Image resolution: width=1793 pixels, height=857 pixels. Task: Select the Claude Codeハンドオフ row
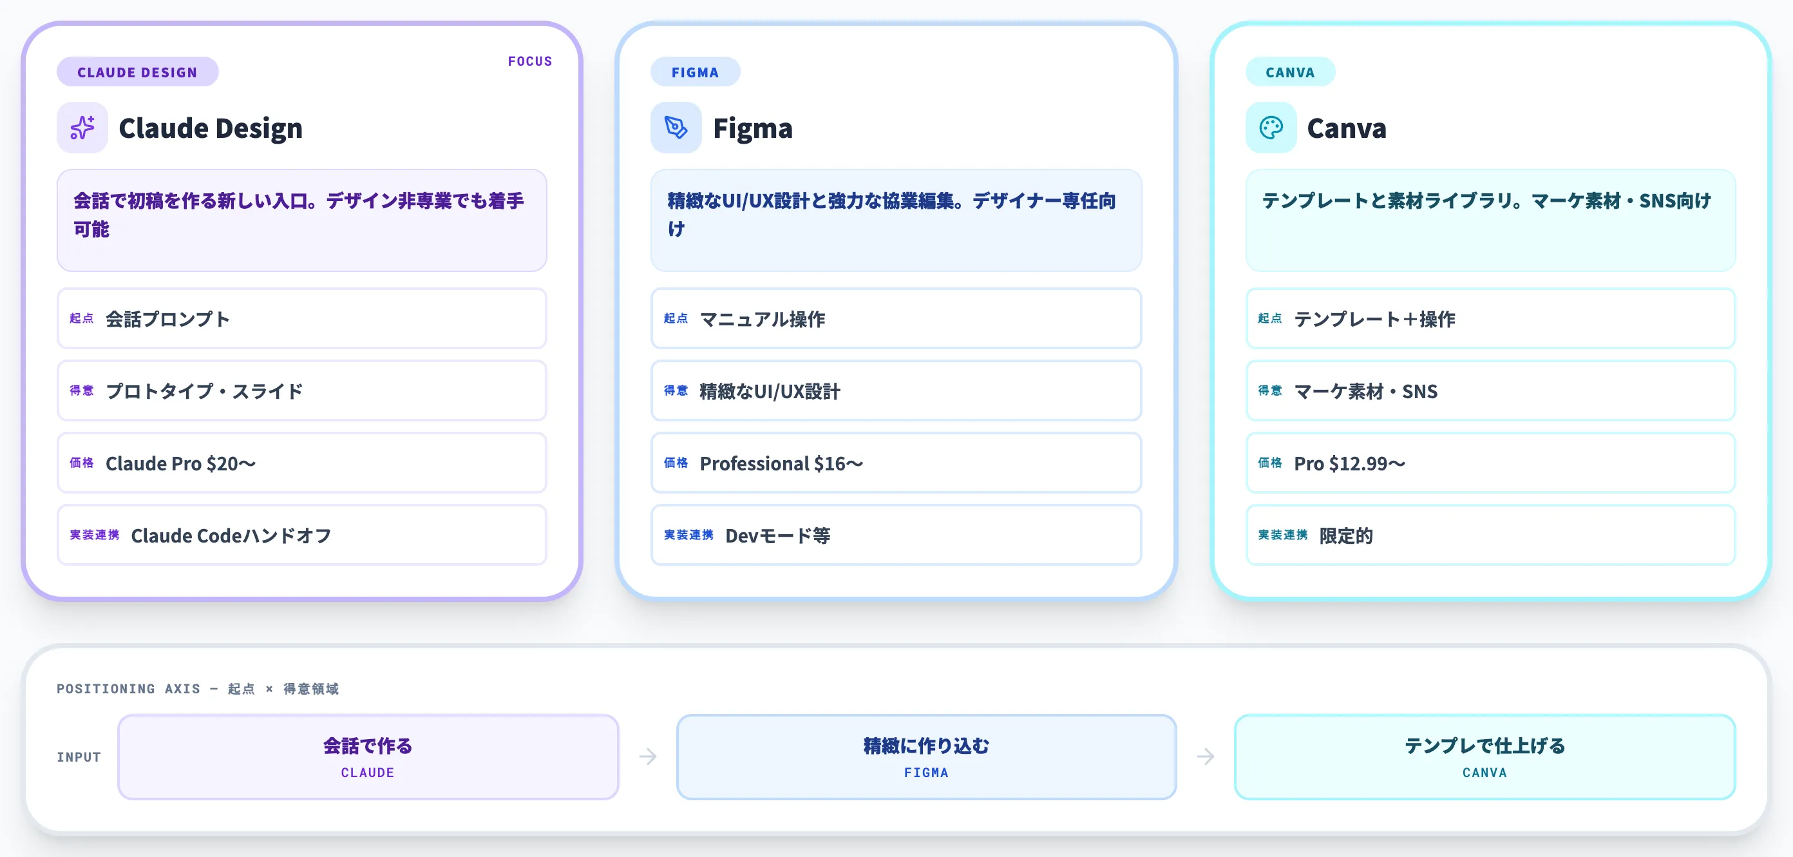point(301,535)
